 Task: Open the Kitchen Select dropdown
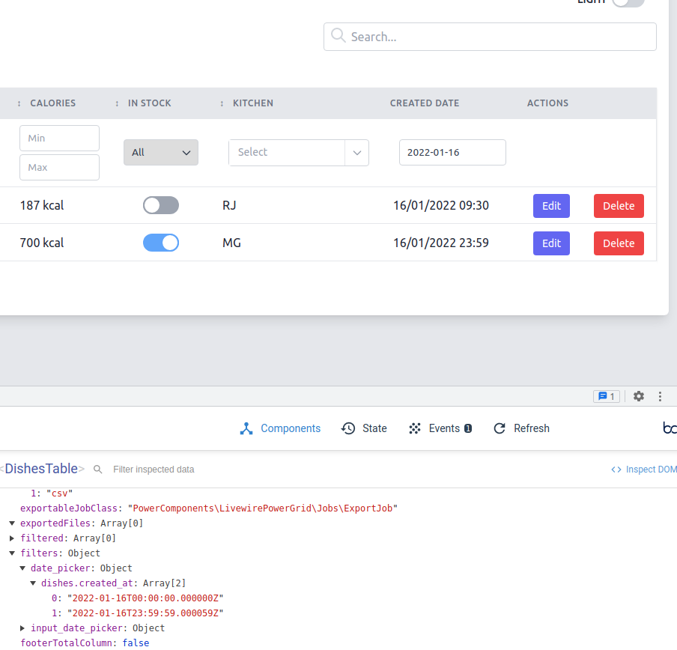[298, 153]
